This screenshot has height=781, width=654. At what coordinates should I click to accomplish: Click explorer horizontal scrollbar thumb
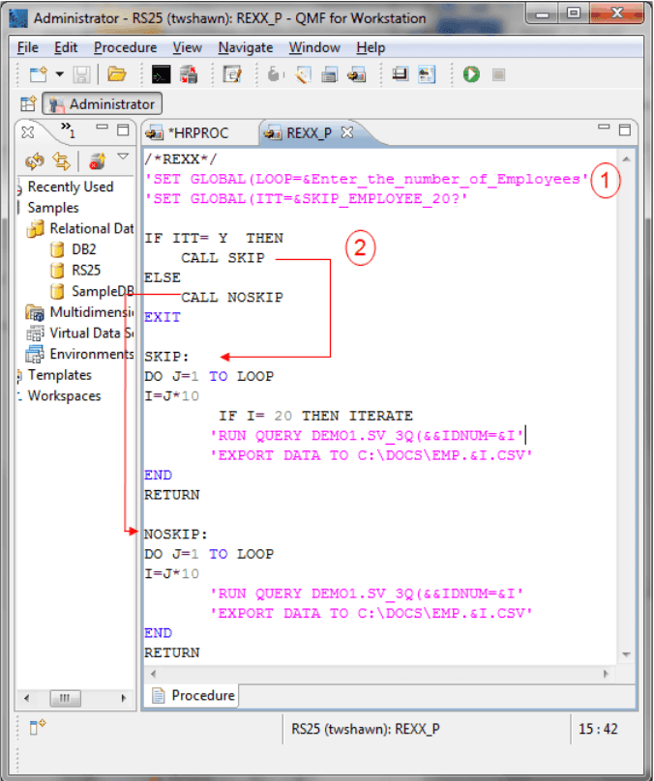tap(65, 698)
